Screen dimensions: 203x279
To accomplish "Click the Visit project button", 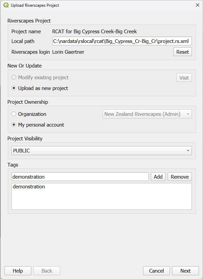I will [x=184, y=78].
